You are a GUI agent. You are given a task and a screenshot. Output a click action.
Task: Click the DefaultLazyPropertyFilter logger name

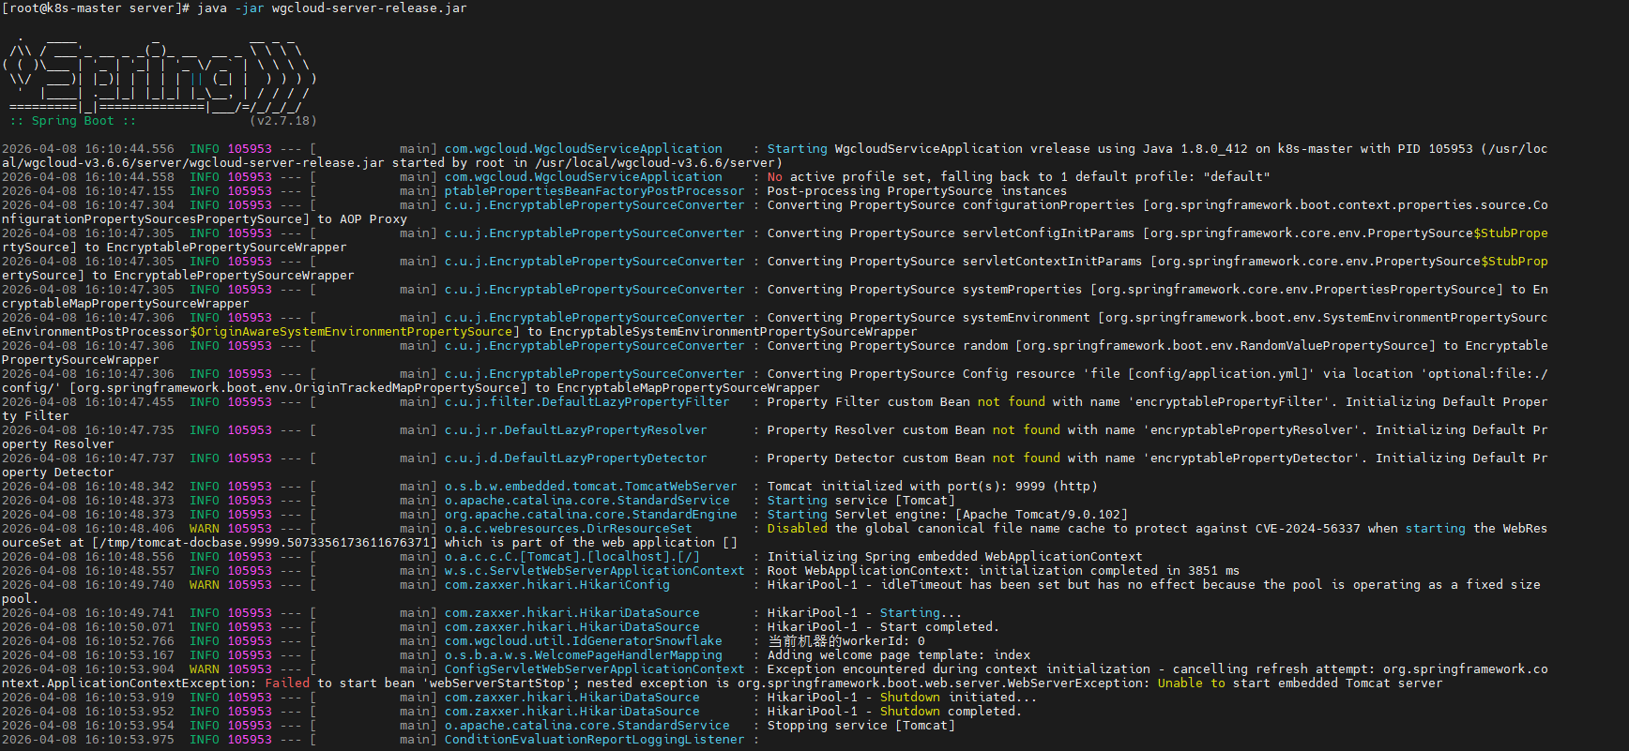pos(586,402)
